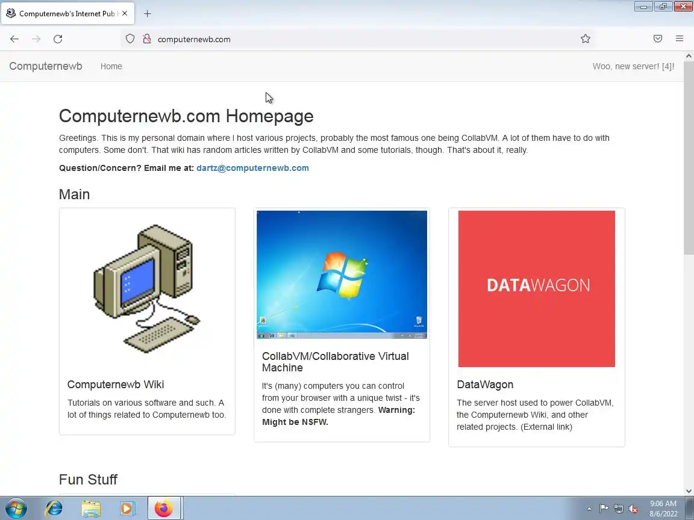Open the Save to Pocket icon
Screen dimensions: 694x520
(x=658, y=39)
